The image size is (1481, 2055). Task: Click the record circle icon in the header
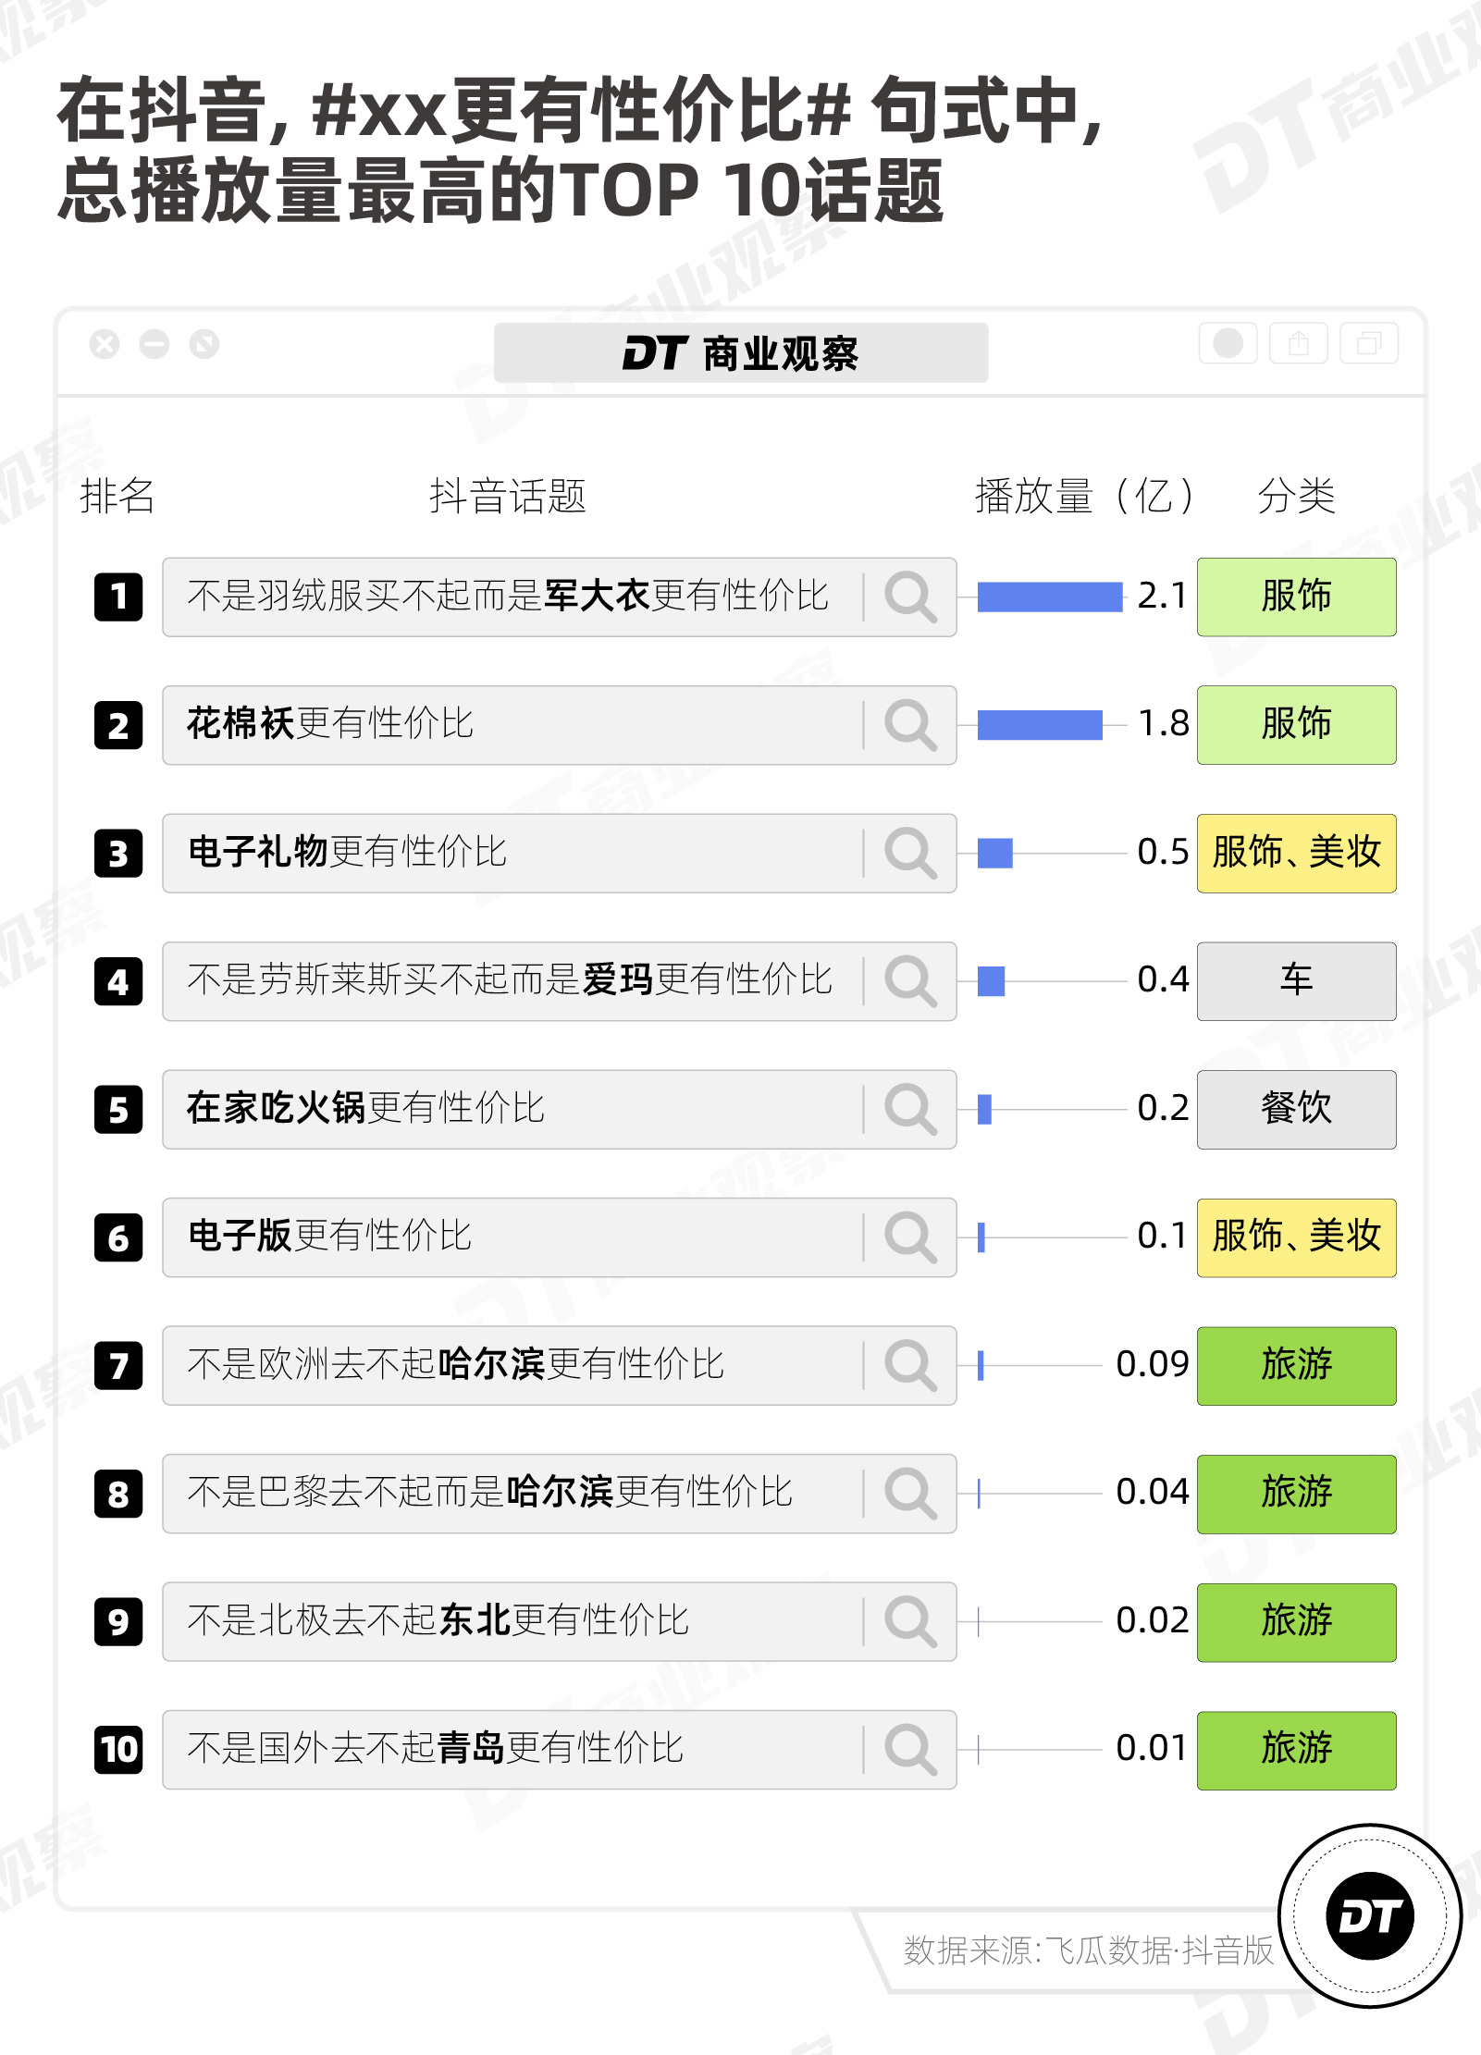pyautogui.click(x=1228, y=344)
